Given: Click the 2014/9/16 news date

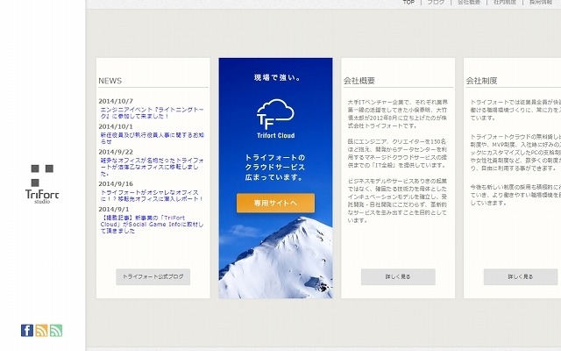Looking at the screenshot, I should [x=116, y=184].
